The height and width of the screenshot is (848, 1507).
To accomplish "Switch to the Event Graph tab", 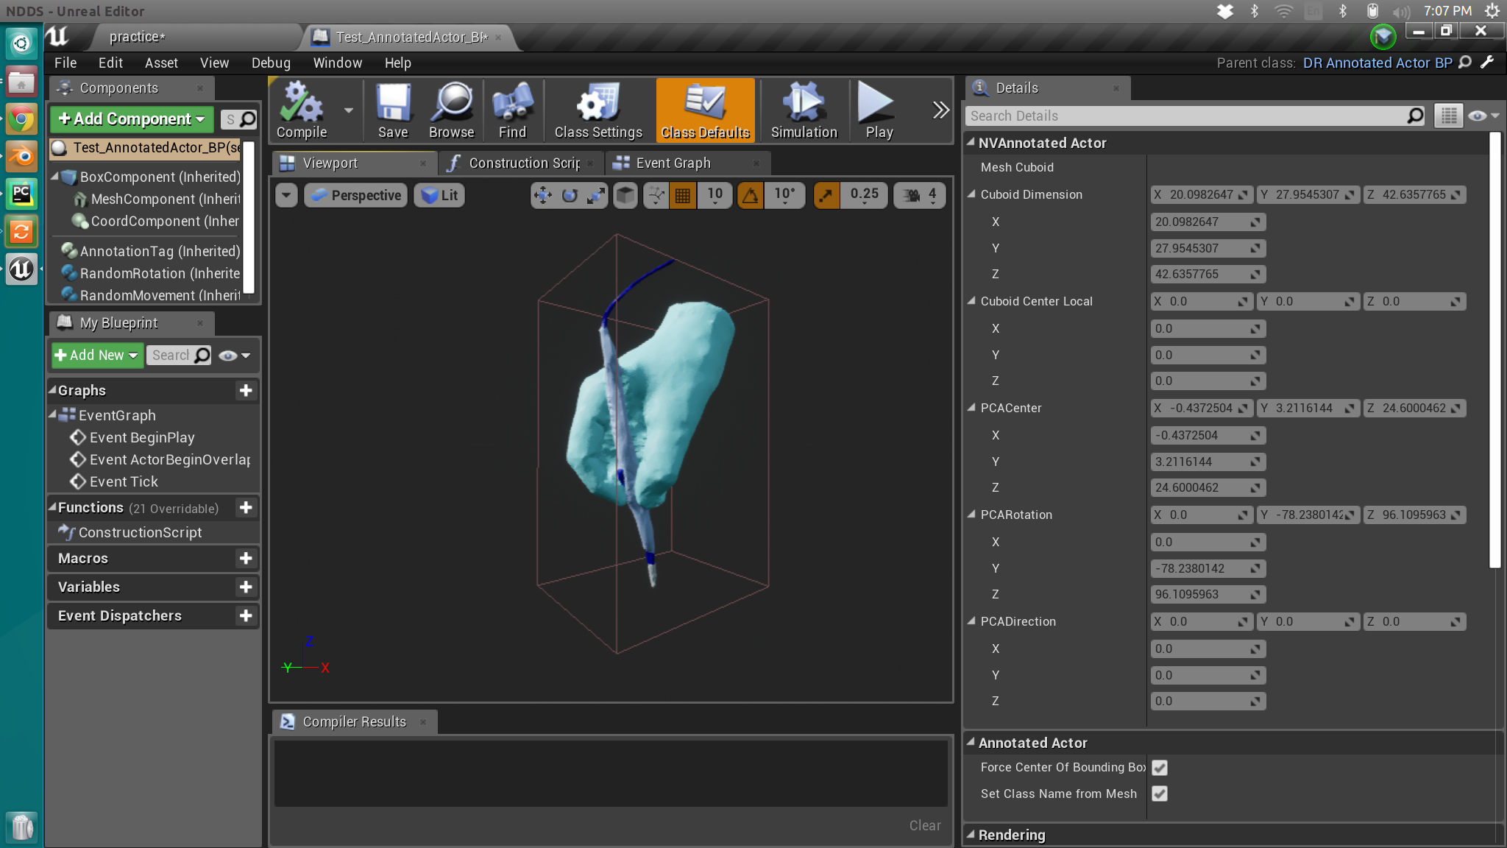I will pos(672,163).
